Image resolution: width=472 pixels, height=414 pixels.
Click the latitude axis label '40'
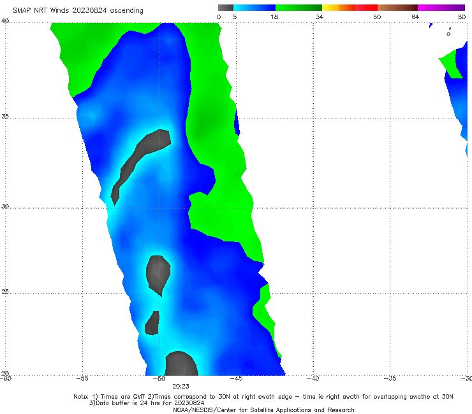point(5,21)
